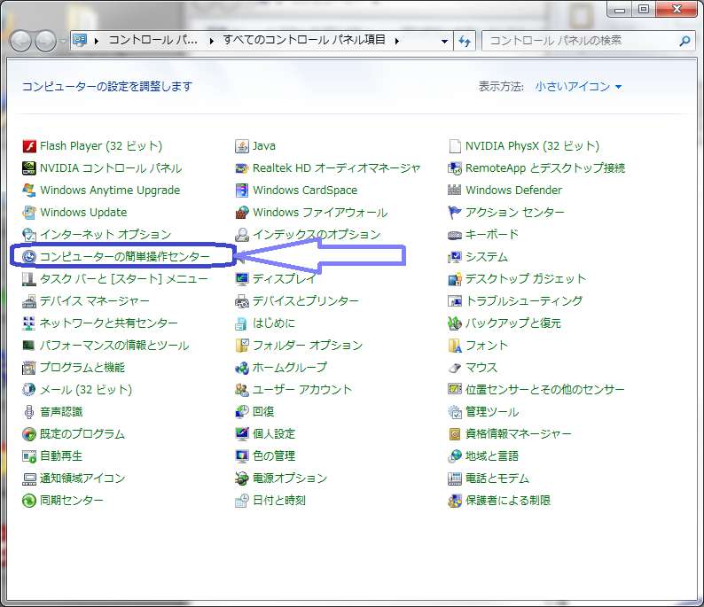Open the 色の管理 icon
Image resolution: width=704 pixels, height=607 pixels.
click(x=242, y=456)
